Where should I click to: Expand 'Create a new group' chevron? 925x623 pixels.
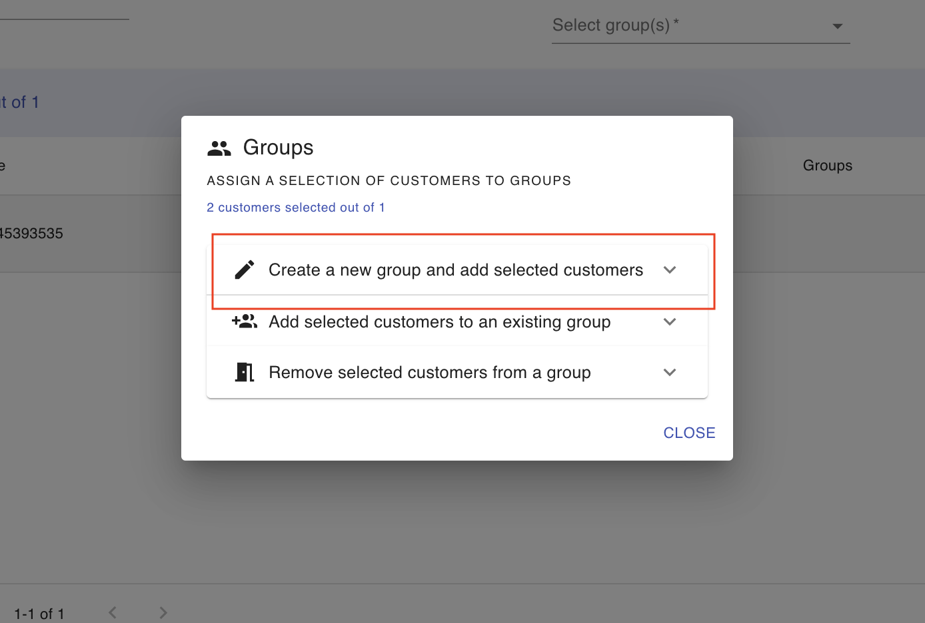coord(670,270)
